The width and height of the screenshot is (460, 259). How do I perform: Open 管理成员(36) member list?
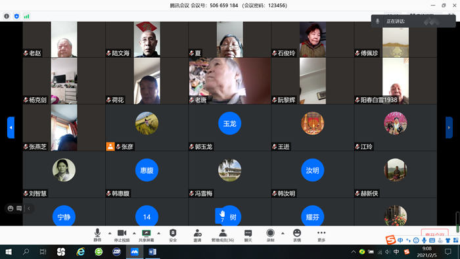tap(223, 235)
